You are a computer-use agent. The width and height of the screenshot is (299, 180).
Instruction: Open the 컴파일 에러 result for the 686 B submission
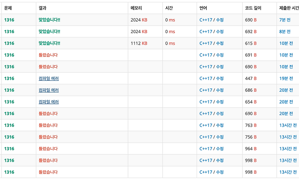click(49, 90)
